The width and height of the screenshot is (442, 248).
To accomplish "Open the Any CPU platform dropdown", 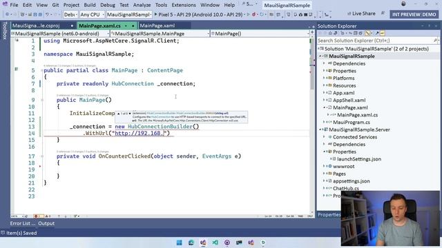I will click(x=92, y=14).
